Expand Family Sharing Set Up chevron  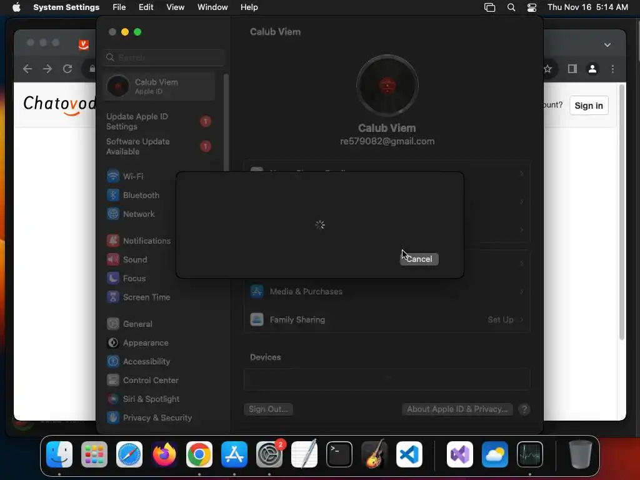coord(522,319)
